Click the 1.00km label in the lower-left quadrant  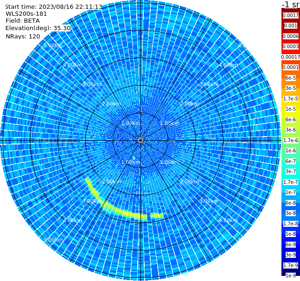pos(131,162)
